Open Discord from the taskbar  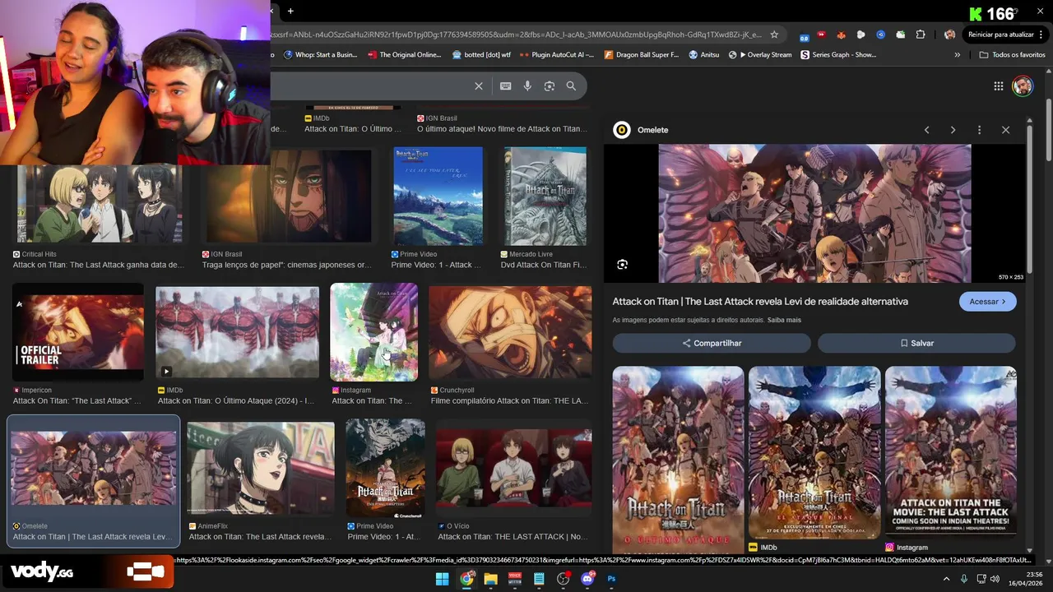click(x=587, y=579)
